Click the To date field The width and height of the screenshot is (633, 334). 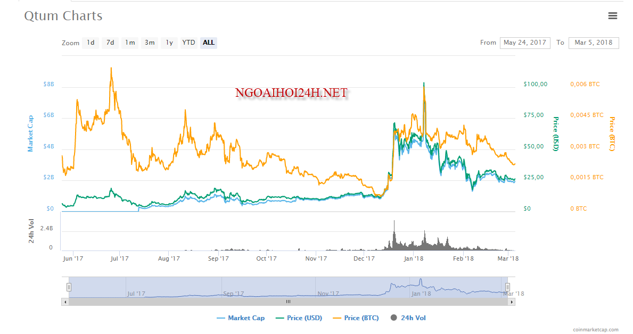[593, 43]
